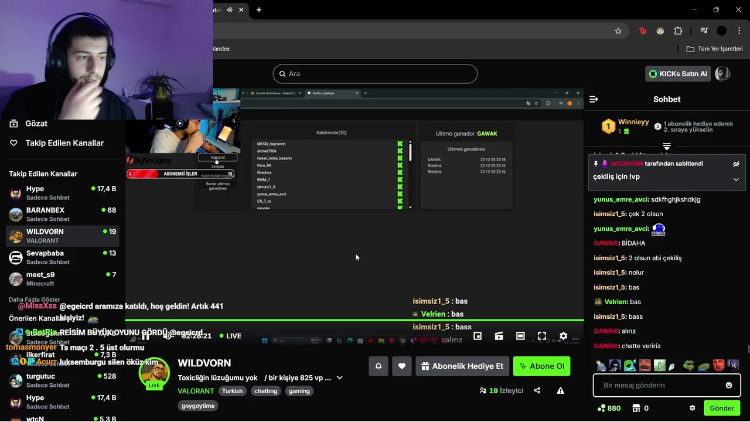Click the Kick search bar Ara
The image size is (750, 422).
[375, 74]
